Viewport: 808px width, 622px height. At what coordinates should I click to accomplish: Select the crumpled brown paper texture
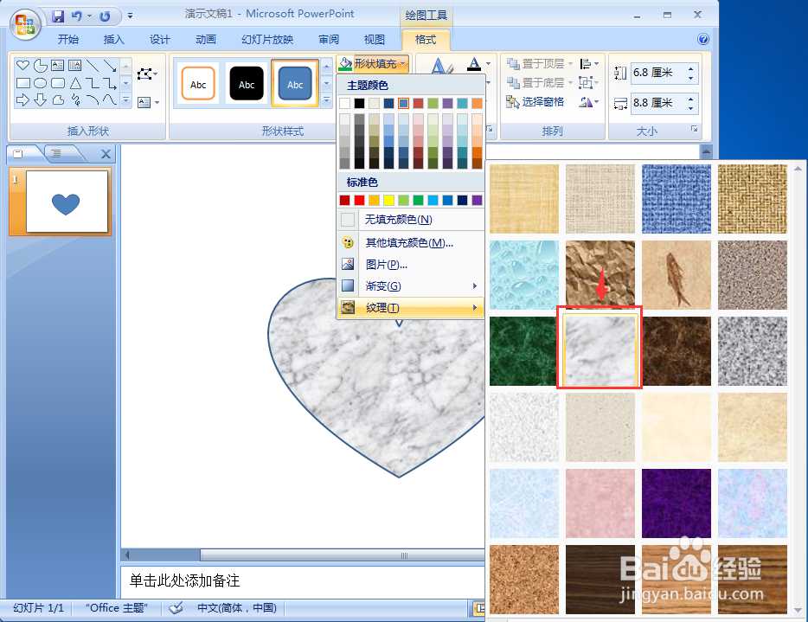pos(600,275)
